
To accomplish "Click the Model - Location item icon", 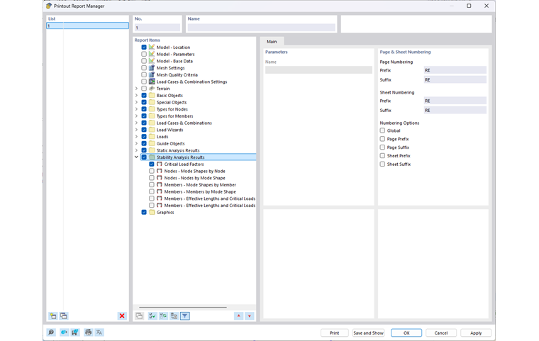I will 152,47.
